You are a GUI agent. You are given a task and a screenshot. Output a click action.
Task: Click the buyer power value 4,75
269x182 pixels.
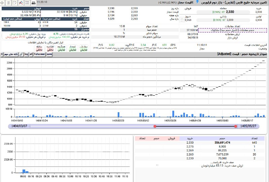point(56,34)
